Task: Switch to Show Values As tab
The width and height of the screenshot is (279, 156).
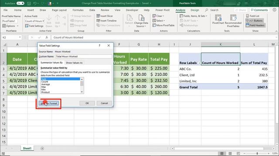Action: pos(74,63)
